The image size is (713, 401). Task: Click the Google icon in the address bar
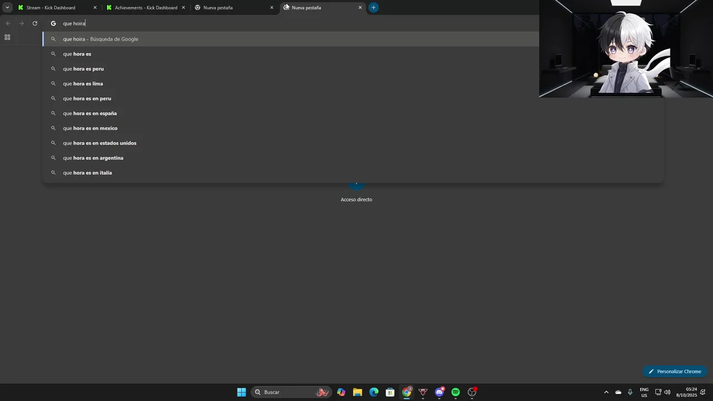coord(53,23)
